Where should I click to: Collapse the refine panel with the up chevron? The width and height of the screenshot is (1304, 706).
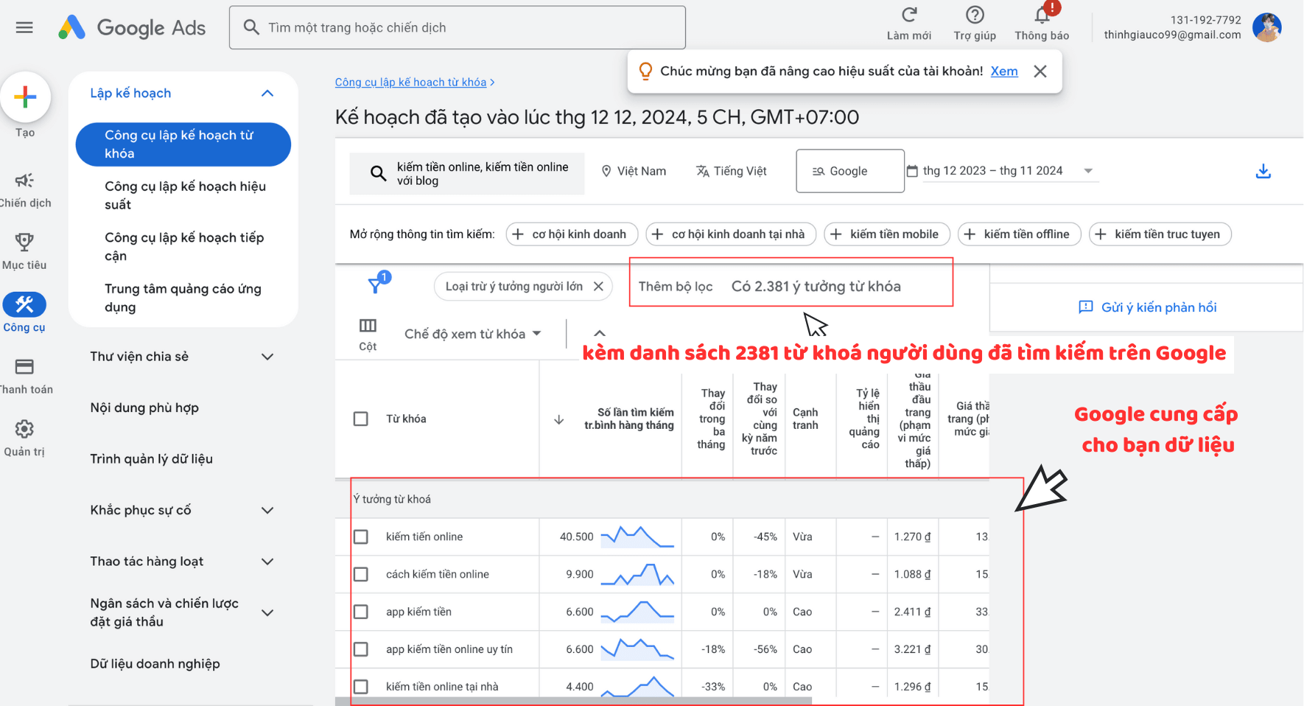[600, 333]
